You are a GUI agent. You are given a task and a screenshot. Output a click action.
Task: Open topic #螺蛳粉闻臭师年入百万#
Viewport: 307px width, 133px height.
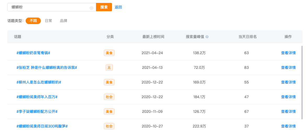pyautogui.click(x=37, y=97)
